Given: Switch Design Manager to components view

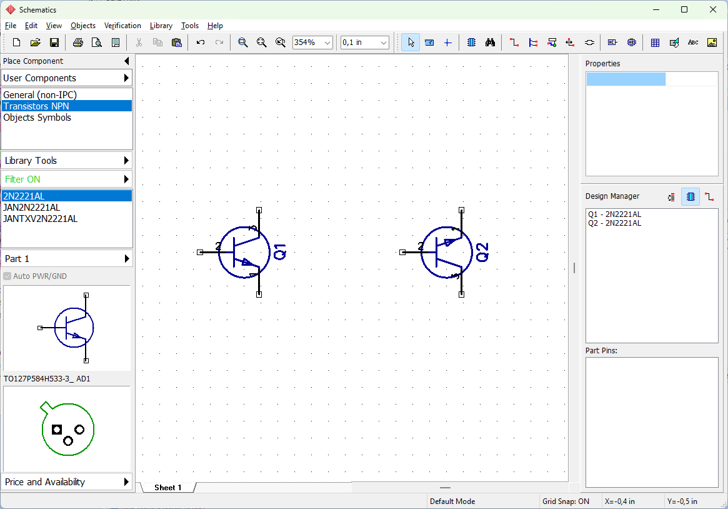Looking at the screenshot, I should click(x=691, y=197).
